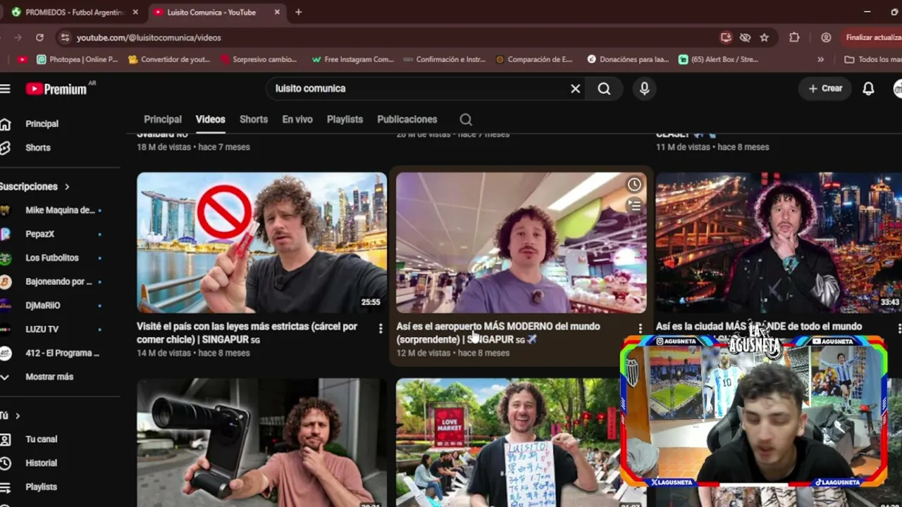
Task: Click the install app icon in address bar
Action: click(x=726, y=37)
